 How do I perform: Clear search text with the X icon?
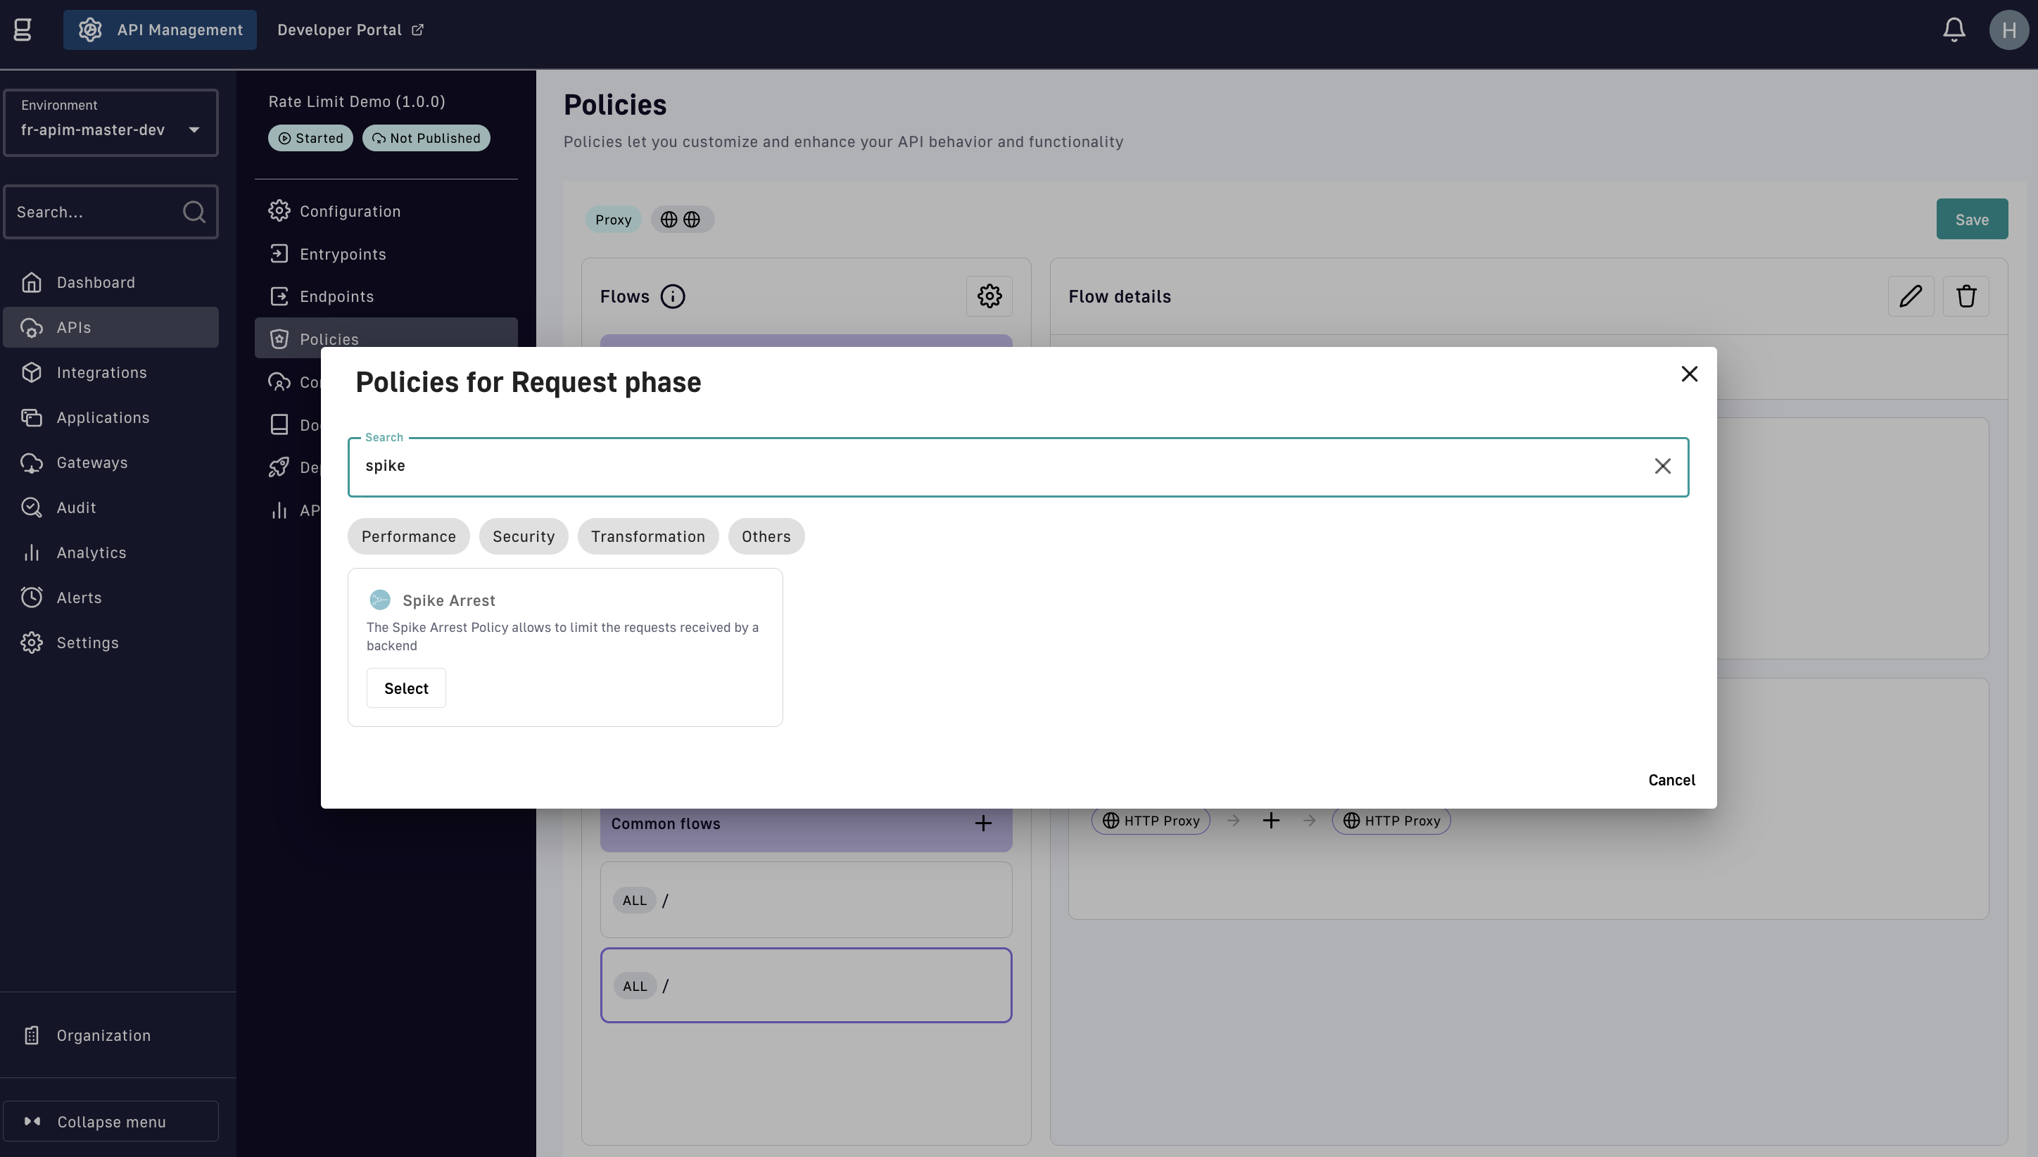click(x=1662, y=467)
